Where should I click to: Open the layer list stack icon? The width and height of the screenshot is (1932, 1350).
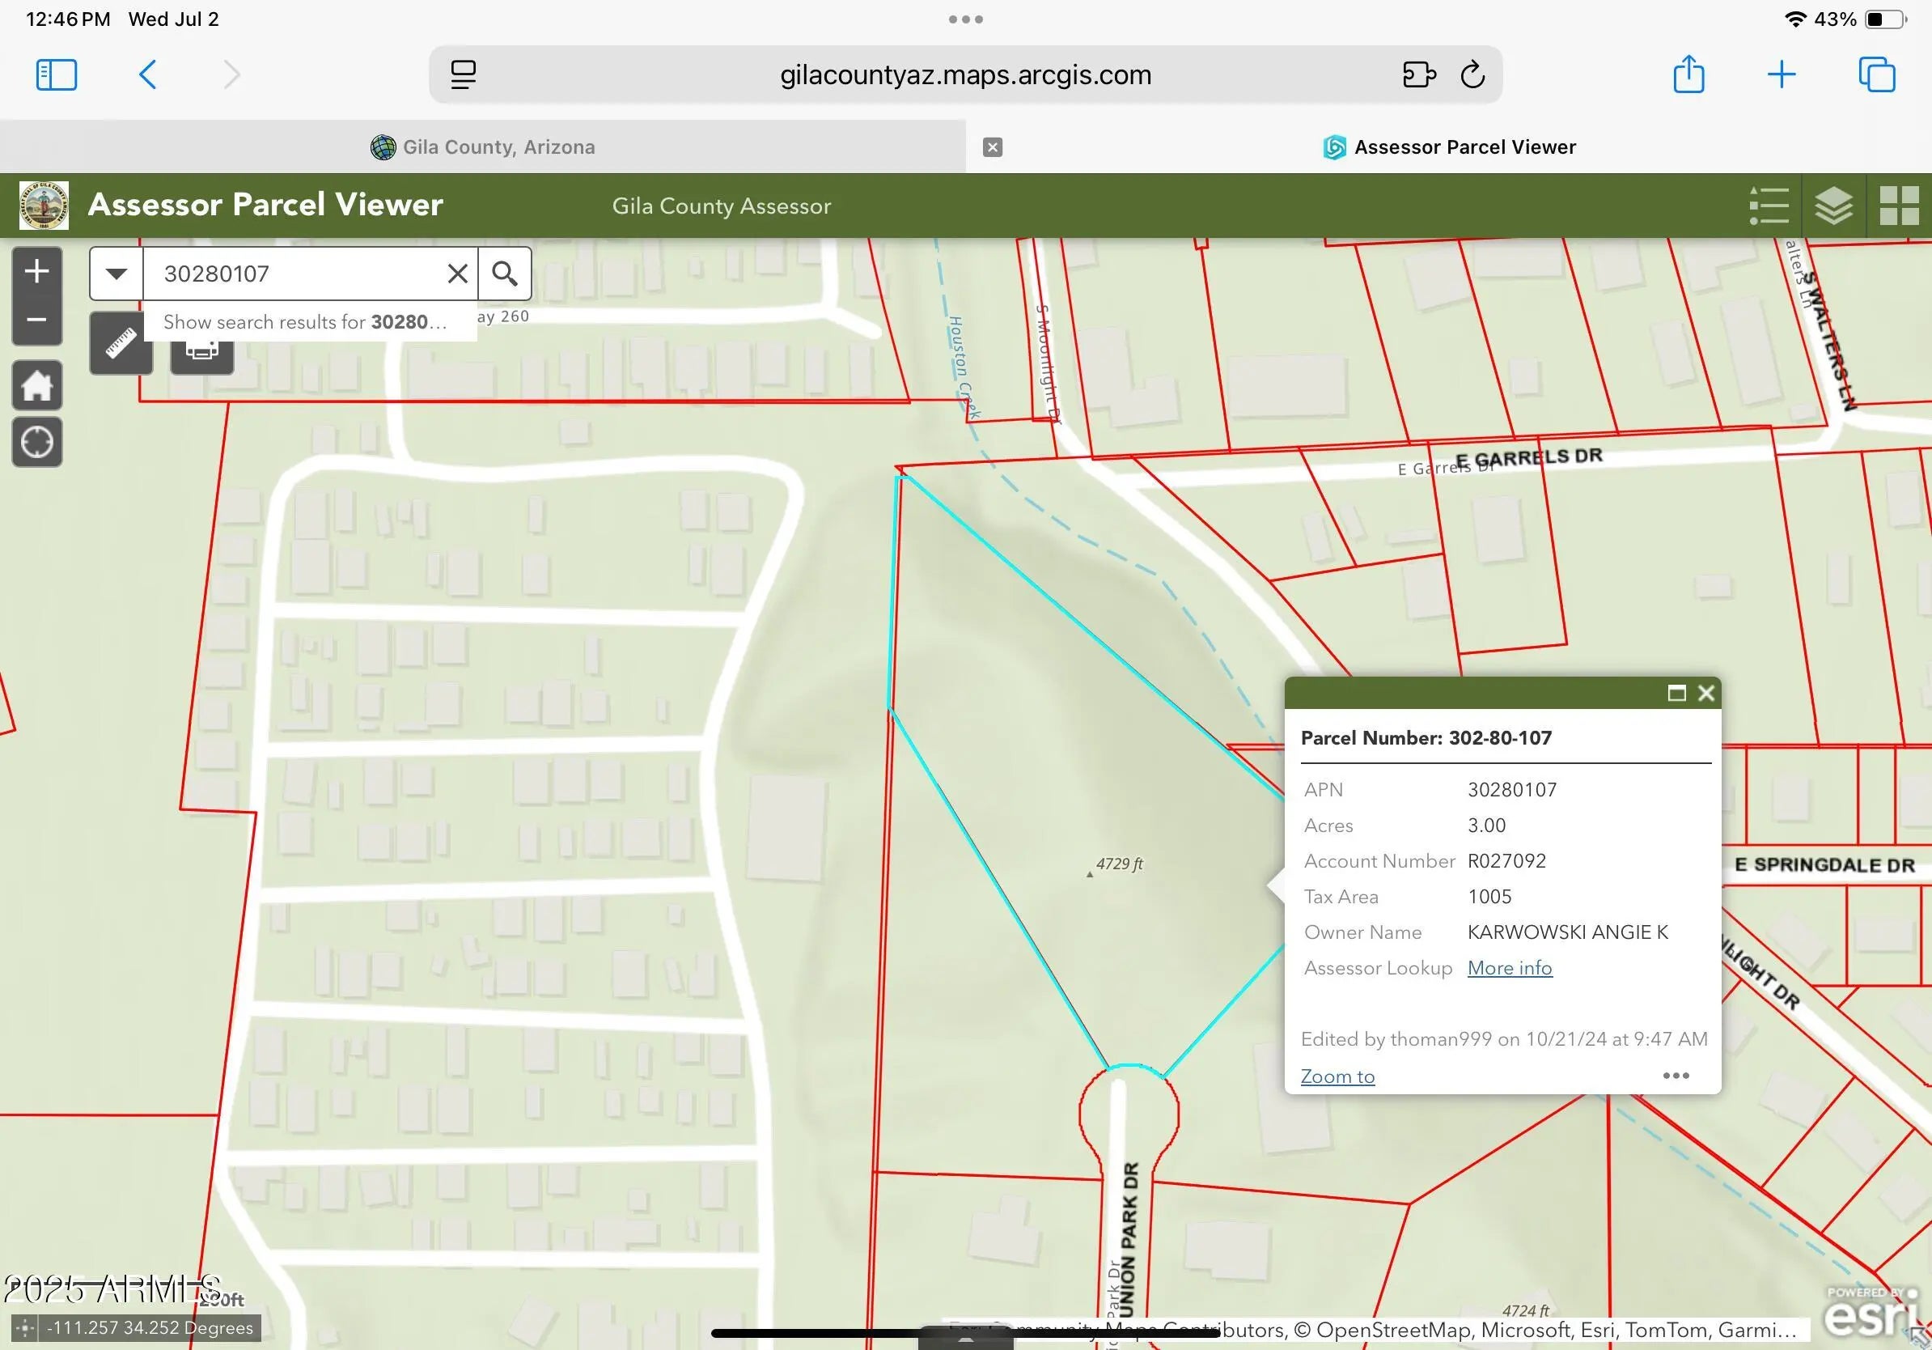1833,206
